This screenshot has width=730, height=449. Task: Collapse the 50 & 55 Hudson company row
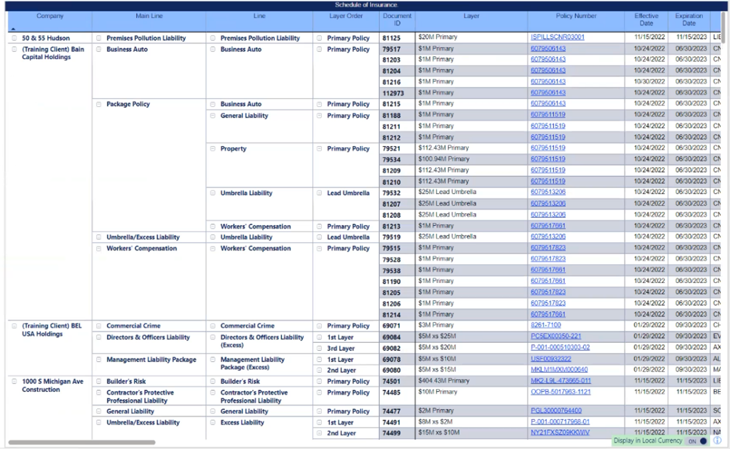click(14, 38)
